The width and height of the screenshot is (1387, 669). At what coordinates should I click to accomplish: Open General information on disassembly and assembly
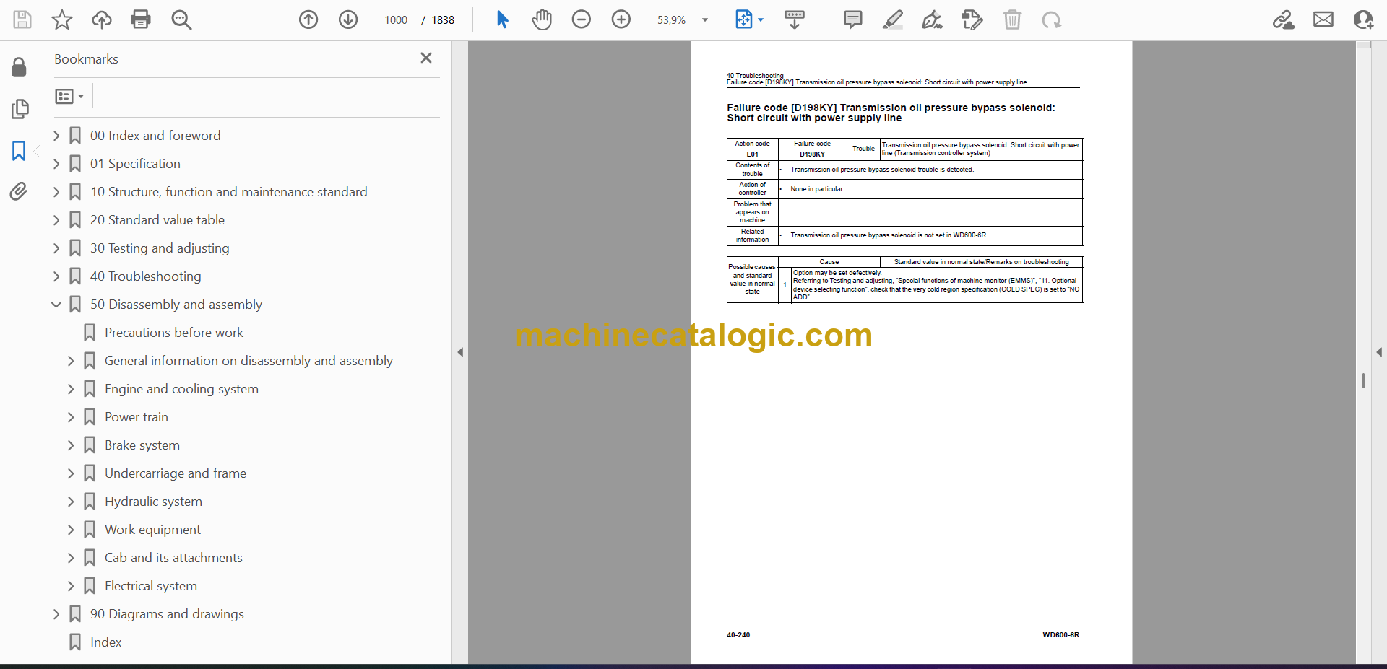(249, 361)
